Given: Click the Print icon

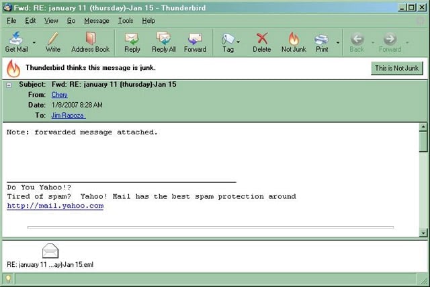Looking at the screenshot, I should (321, 39).
